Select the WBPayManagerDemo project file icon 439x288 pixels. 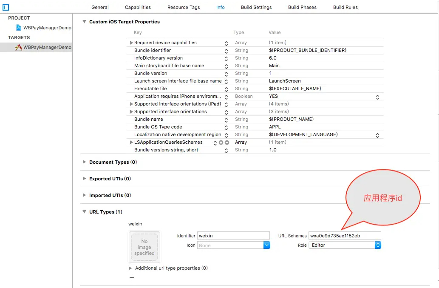click(x=18, y=28)
